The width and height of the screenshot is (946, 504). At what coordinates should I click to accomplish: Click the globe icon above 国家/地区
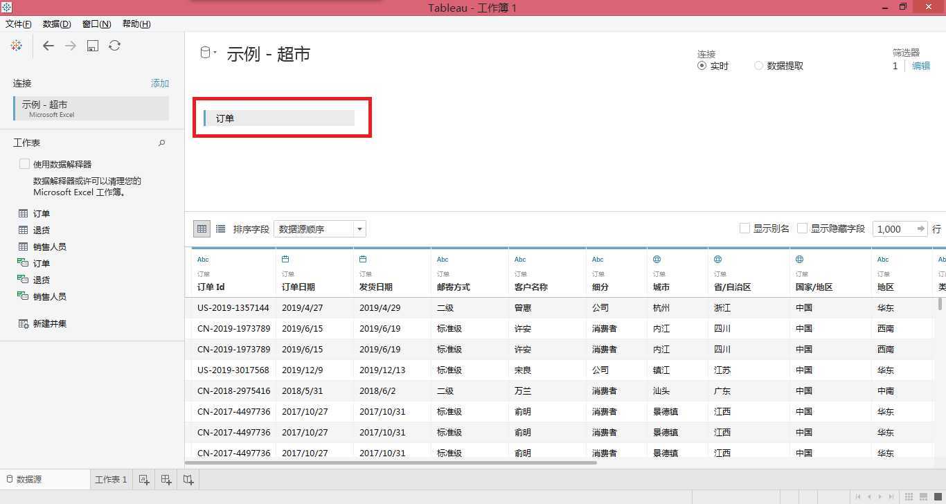click(799, 259)
